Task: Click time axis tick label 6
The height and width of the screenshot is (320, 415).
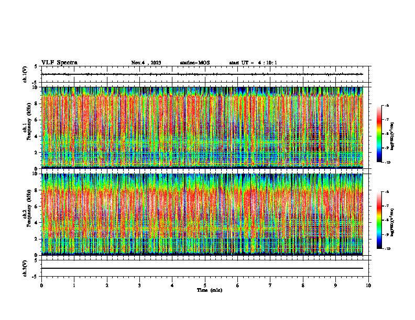Action: coord(237,285)
